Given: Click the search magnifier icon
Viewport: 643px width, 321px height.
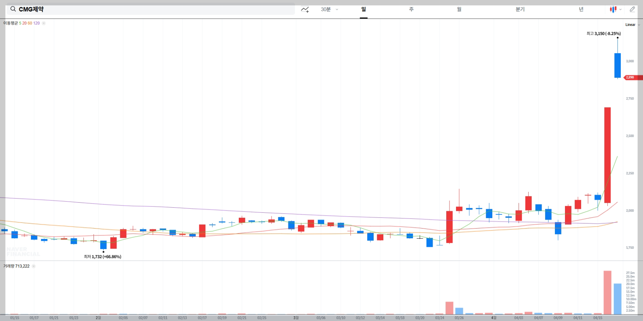Looking at the screenshot, I should [13, 9].
